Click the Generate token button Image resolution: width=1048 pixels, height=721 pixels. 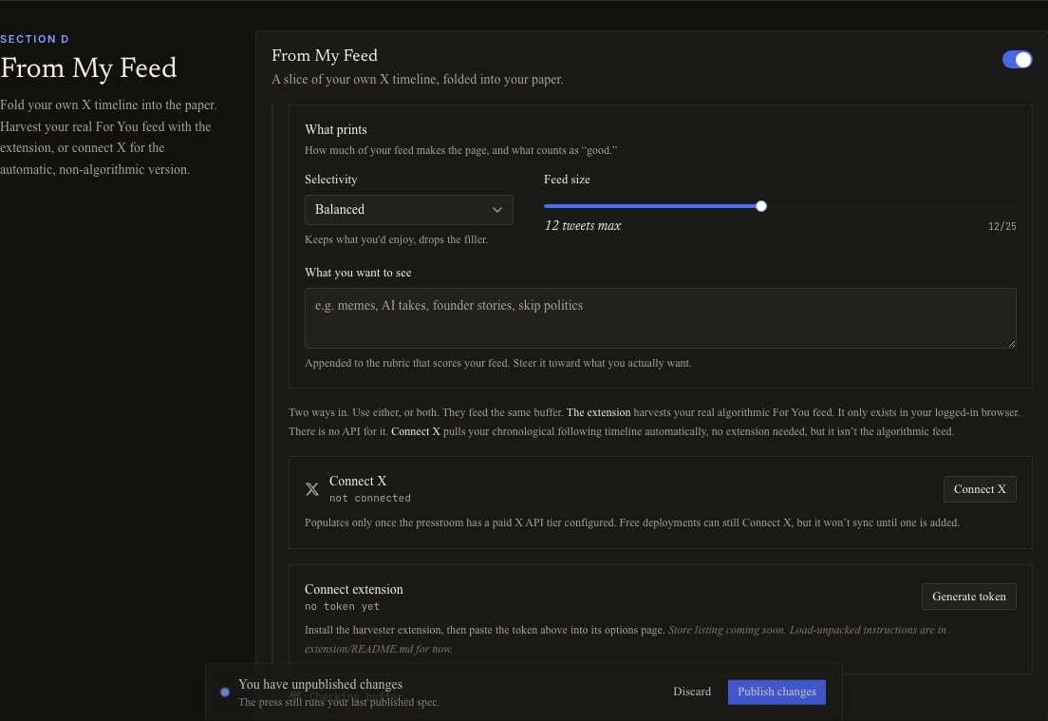[x=968, y=597]
